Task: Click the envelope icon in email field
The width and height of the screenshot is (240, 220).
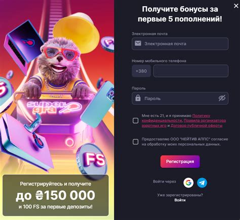Action: [138, 43]
